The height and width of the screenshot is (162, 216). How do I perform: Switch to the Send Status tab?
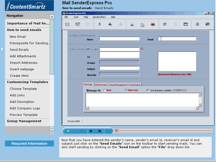point(135,85)
